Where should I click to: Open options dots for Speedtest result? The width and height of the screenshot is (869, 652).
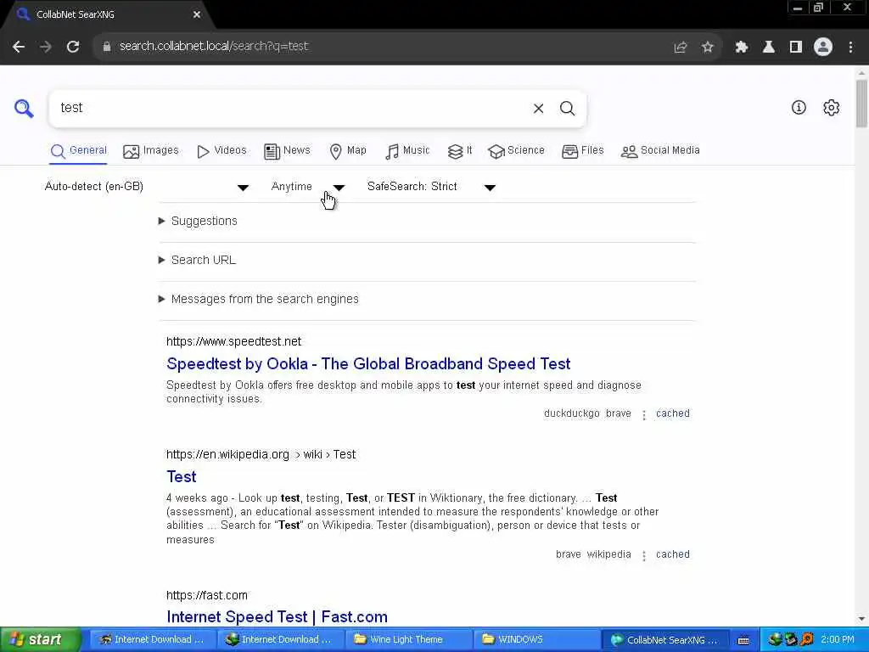(x=643, y=414)
